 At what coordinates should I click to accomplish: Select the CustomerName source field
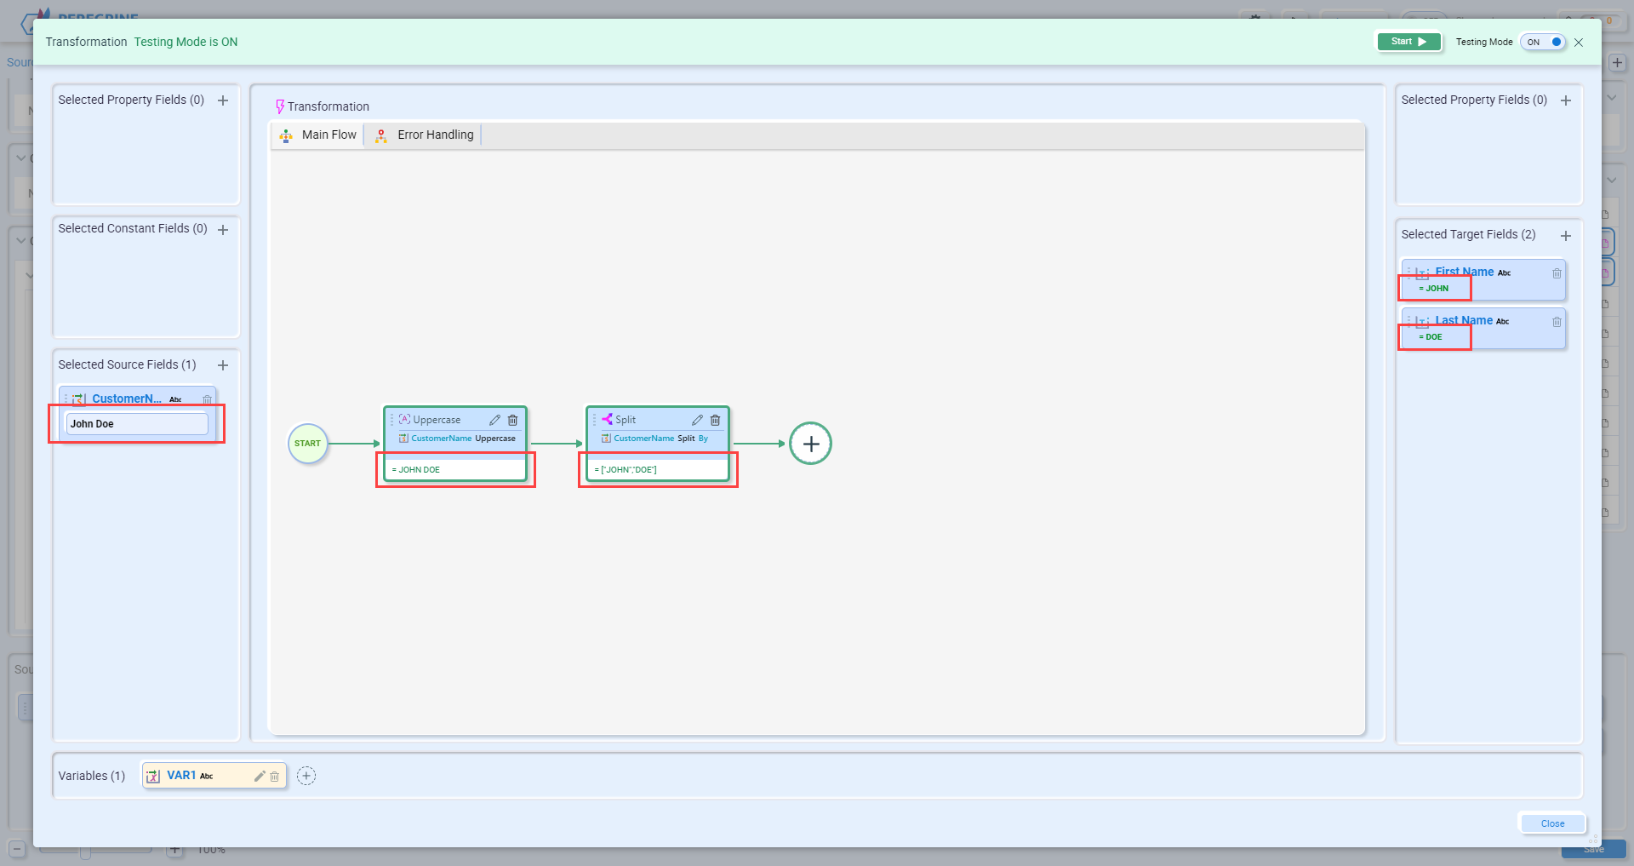click(127, 399)
